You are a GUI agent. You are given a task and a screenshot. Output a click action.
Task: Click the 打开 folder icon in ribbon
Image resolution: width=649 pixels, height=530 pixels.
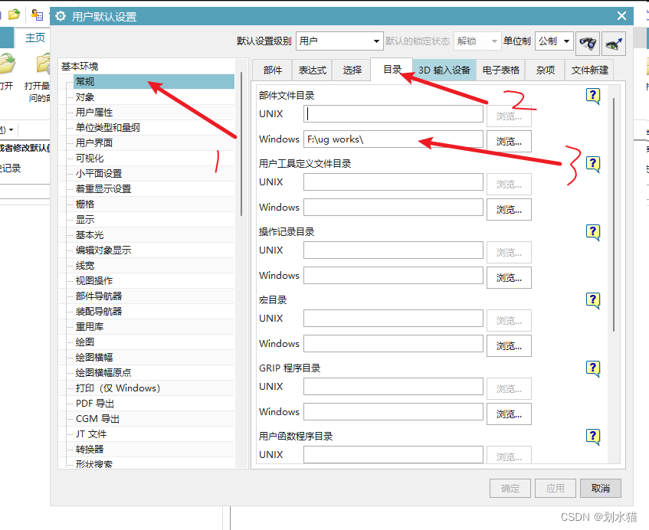[x=7, y=64]
